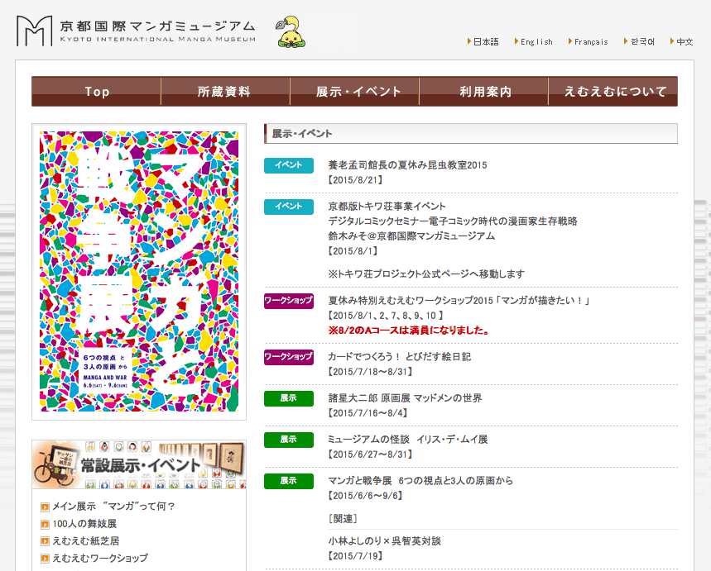
Task: Click the date text 【2015/6/6～9/6】
Action: [x=366, y=496]
